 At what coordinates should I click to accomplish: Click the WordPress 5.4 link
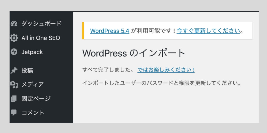110,31
